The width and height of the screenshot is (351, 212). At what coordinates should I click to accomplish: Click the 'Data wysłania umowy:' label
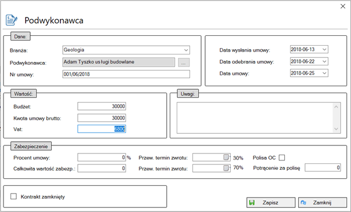pyautogui.click(x=245, y=50)
